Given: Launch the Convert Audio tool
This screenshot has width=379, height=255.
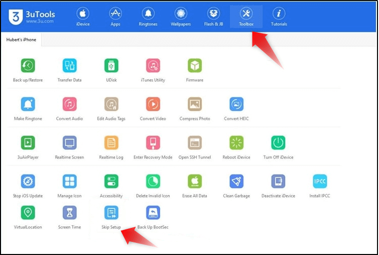Looking at the screenshot, I should pyautogui.click(x=70, y=104).
